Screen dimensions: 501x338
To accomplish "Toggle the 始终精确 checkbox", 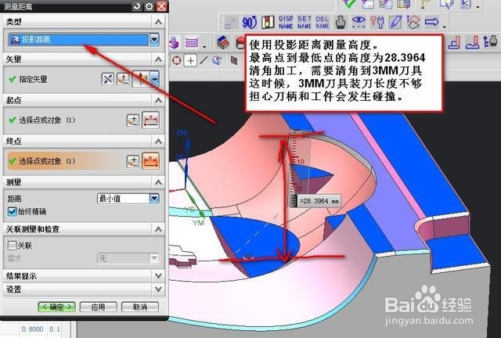I will pyautogui.click(x=13, y=211).
